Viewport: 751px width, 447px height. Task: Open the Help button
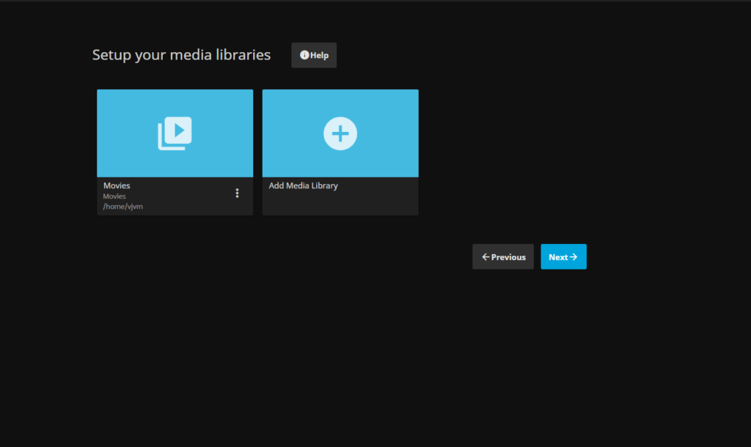coord(314,55)
